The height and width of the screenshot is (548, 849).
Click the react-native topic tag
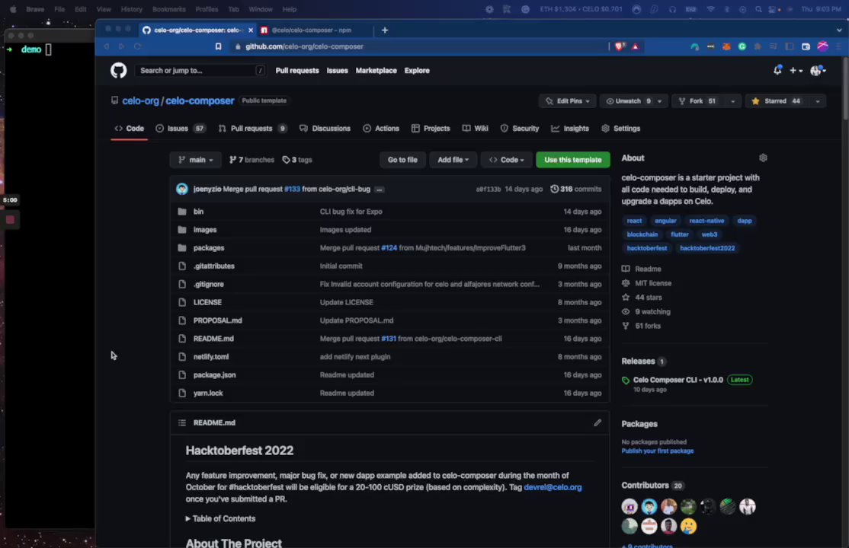706,220
